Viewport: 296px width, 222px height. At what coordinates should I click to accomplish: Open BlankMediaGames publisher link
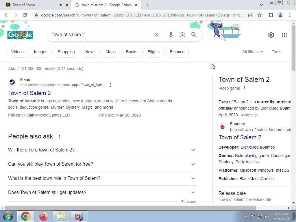(x=257, y=179)
